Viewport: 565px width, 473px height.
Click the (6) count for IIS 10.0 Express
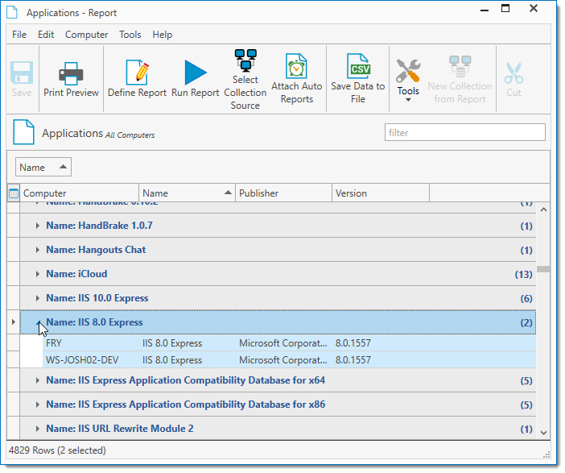click(526, 299)
